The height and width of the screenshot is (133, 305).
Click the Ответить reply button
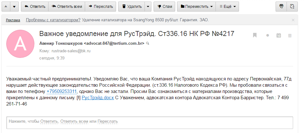pos(35,7)
